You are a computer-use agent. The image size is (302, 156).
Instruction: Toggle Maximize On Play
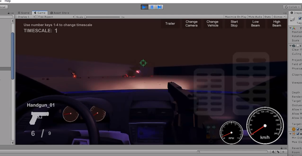pos(236,17)
